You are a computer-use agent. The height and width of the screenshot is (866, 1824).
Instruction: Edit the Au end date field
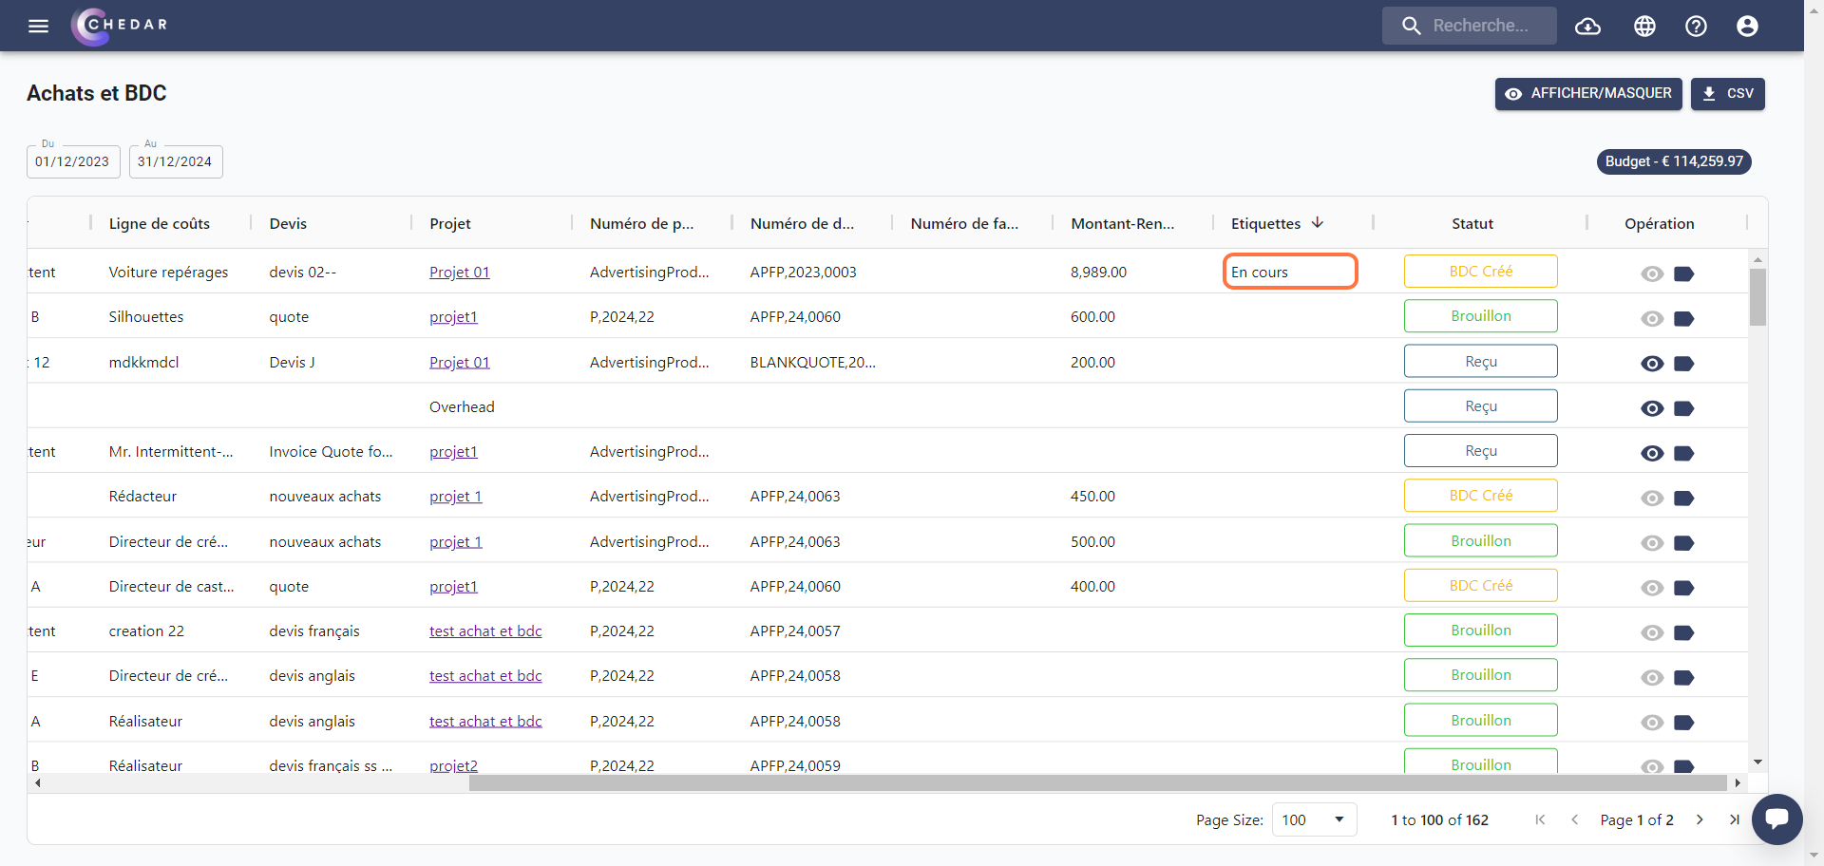[176, 161]
